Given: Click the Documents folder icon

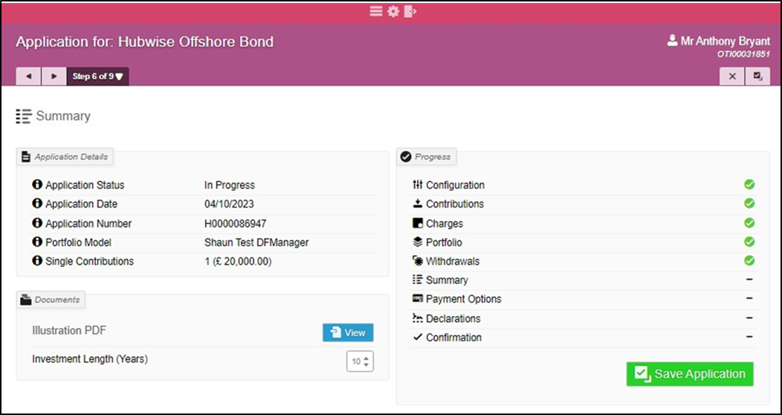Looking at the screenshot, I should 25,300.
